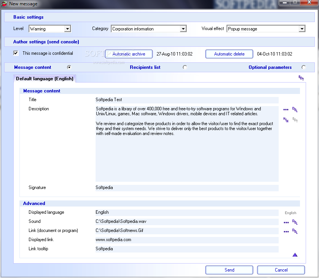Click the Message content section label

click(x=33, y=67)
